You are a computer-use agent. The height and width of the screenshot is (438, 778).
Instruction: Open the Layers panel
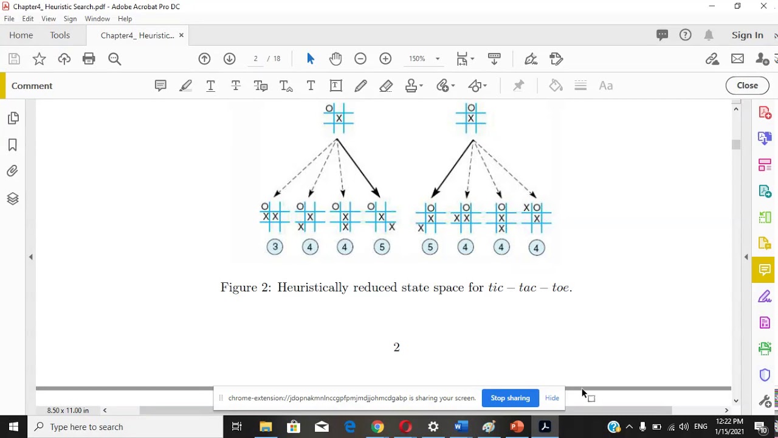[x=13, y=199]
